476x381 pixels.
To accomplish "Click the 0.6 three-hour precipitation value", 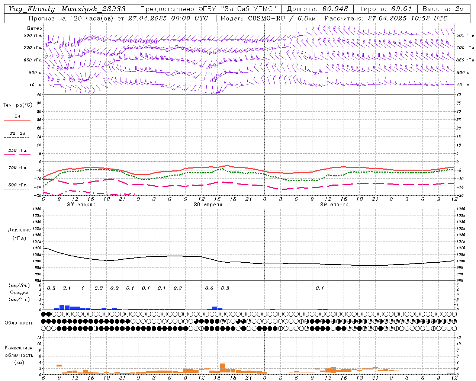I will coord(209,288).
